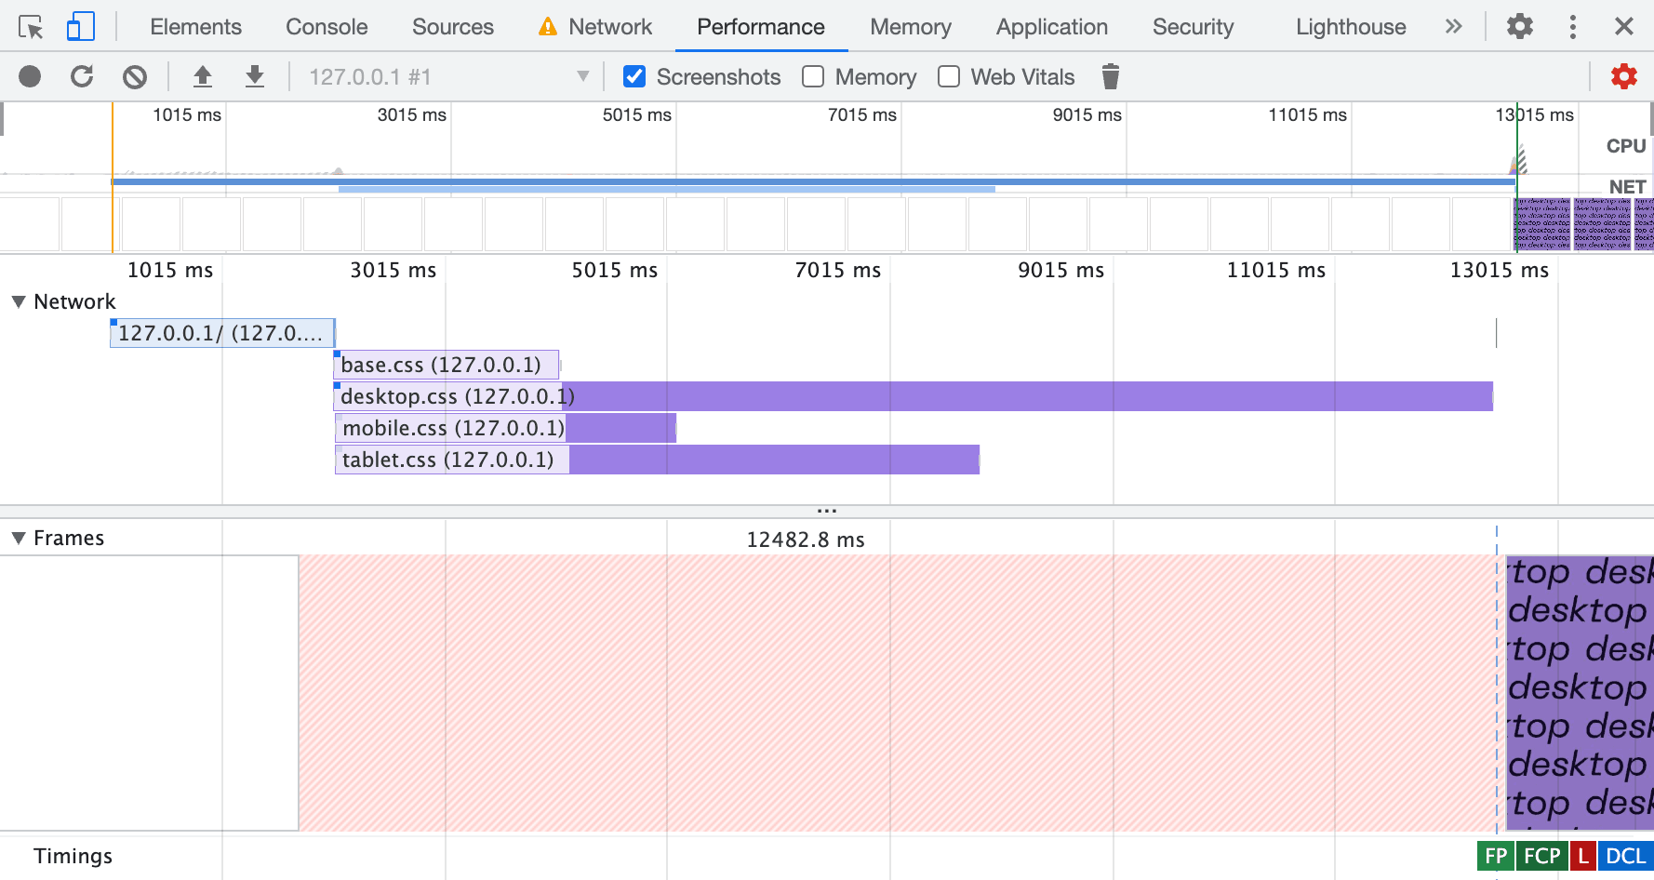Open the three-dot customize menu
Image resolution: width=1654 pixels, height=880 pixels.
(x=1573, y=26)
